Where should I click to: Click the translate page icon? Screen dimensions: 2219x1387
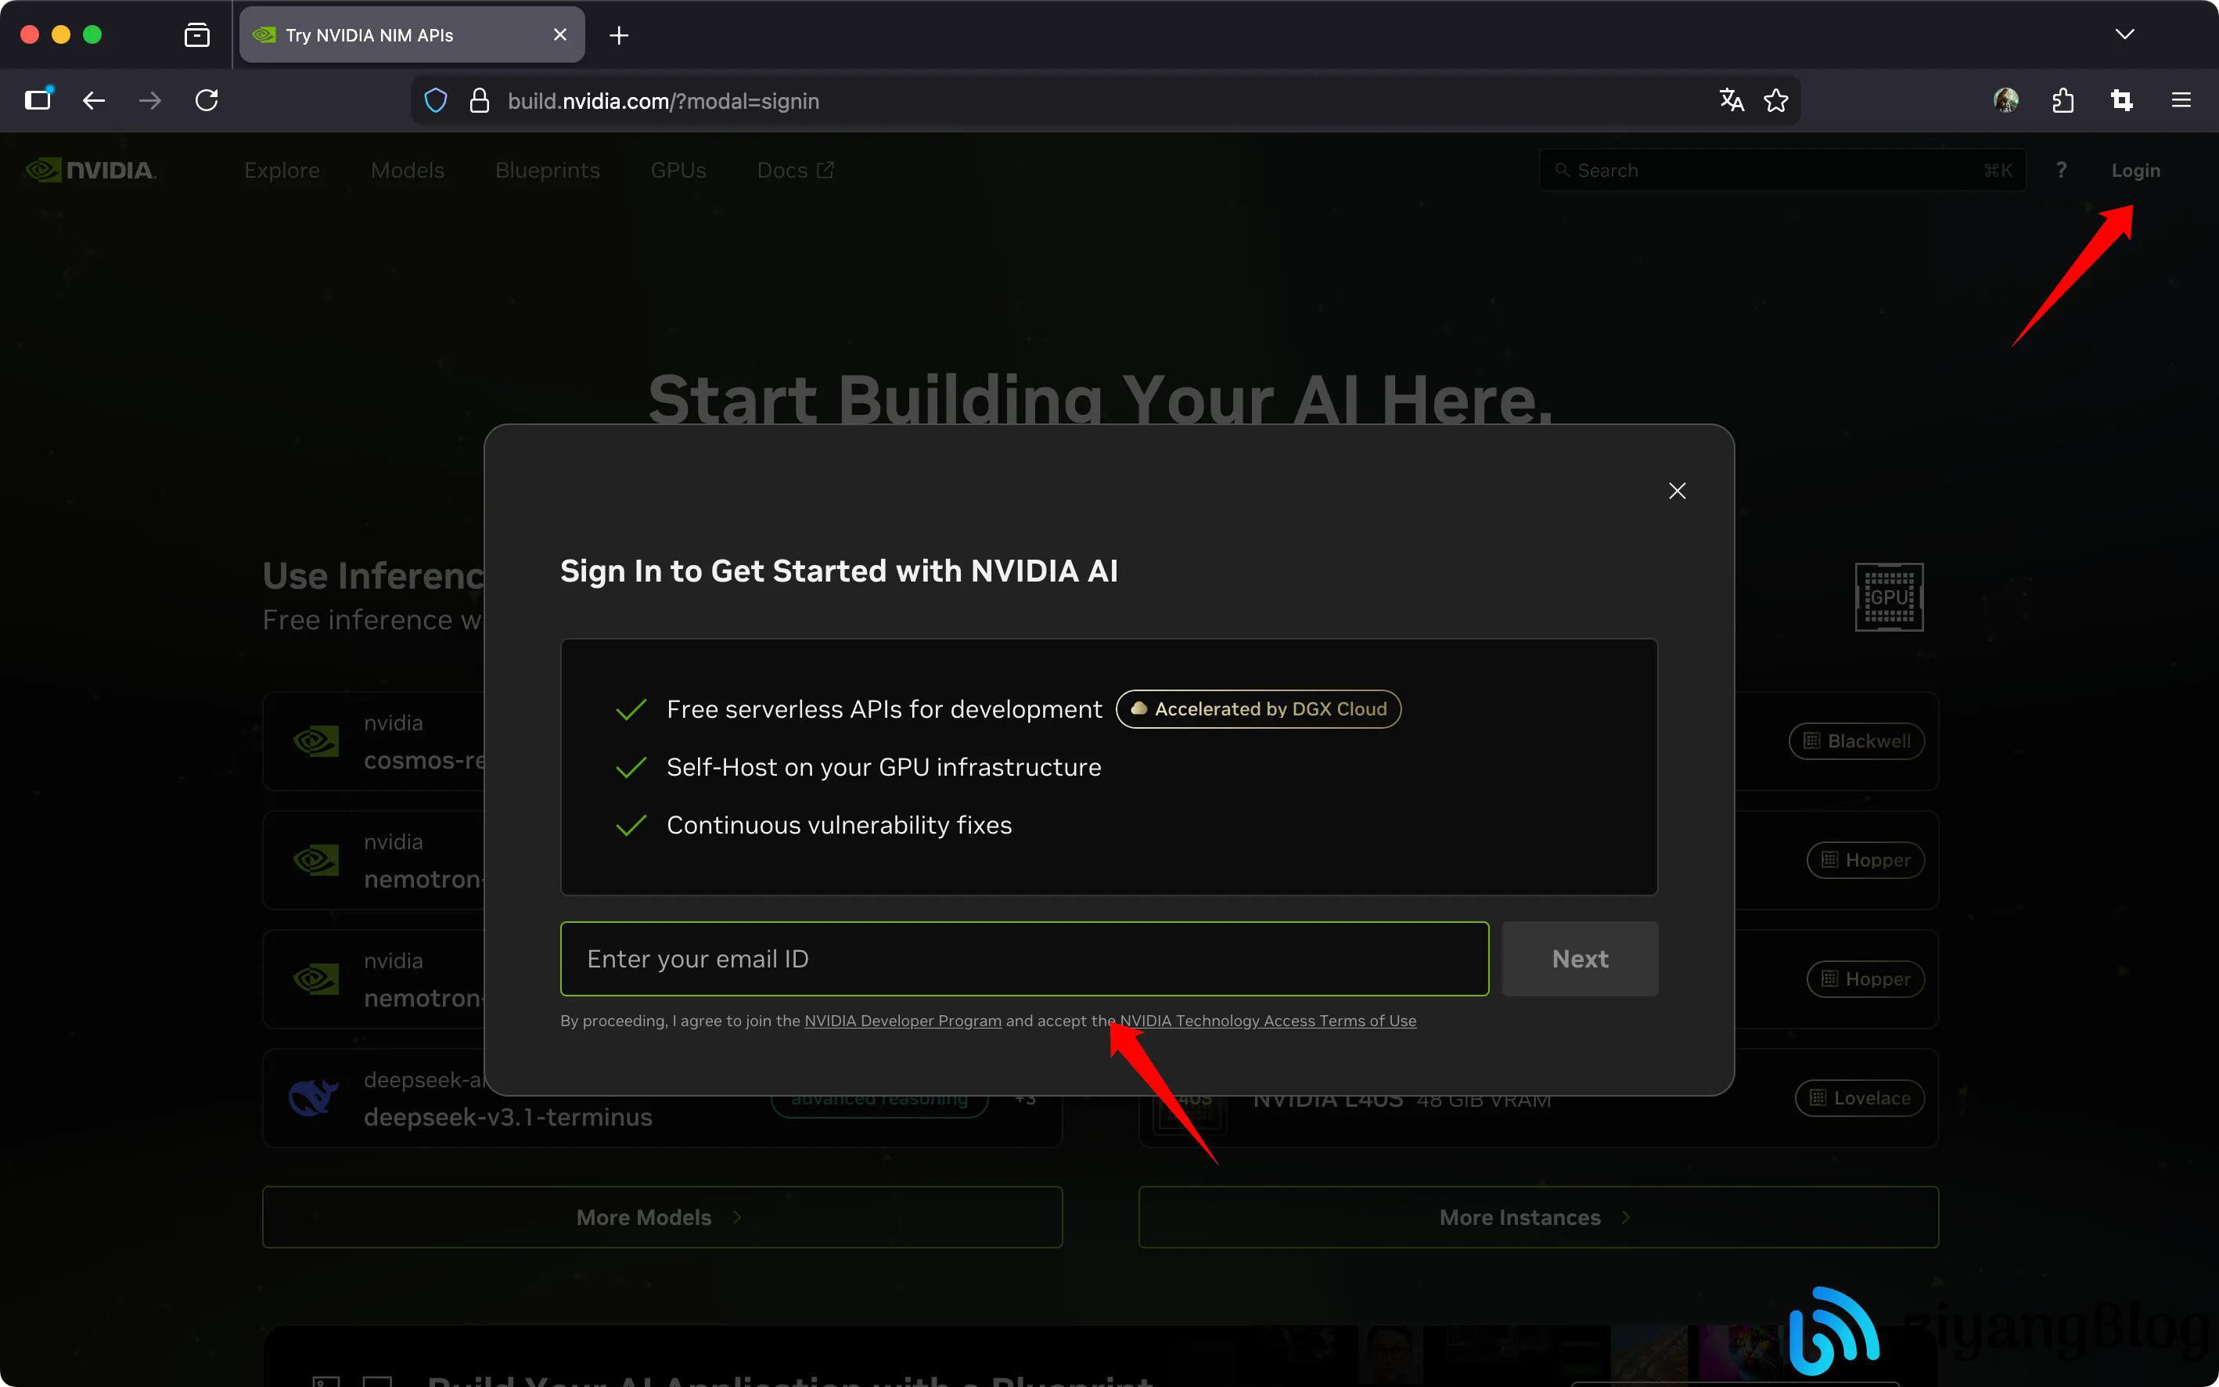pyautogui.click(x=1730, y=100)
